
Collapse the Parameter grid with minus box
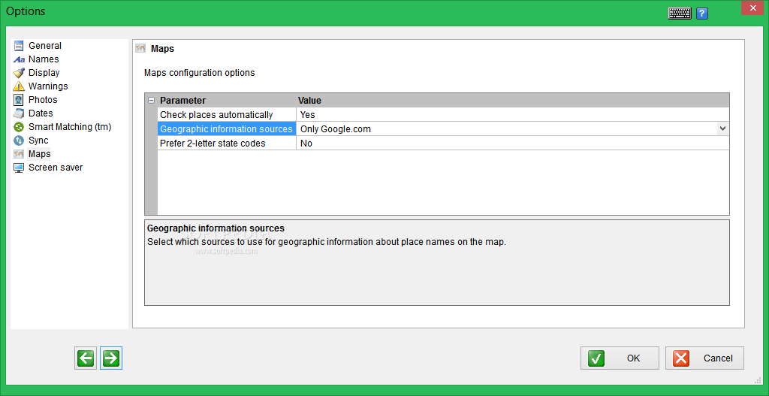(152, 101)
